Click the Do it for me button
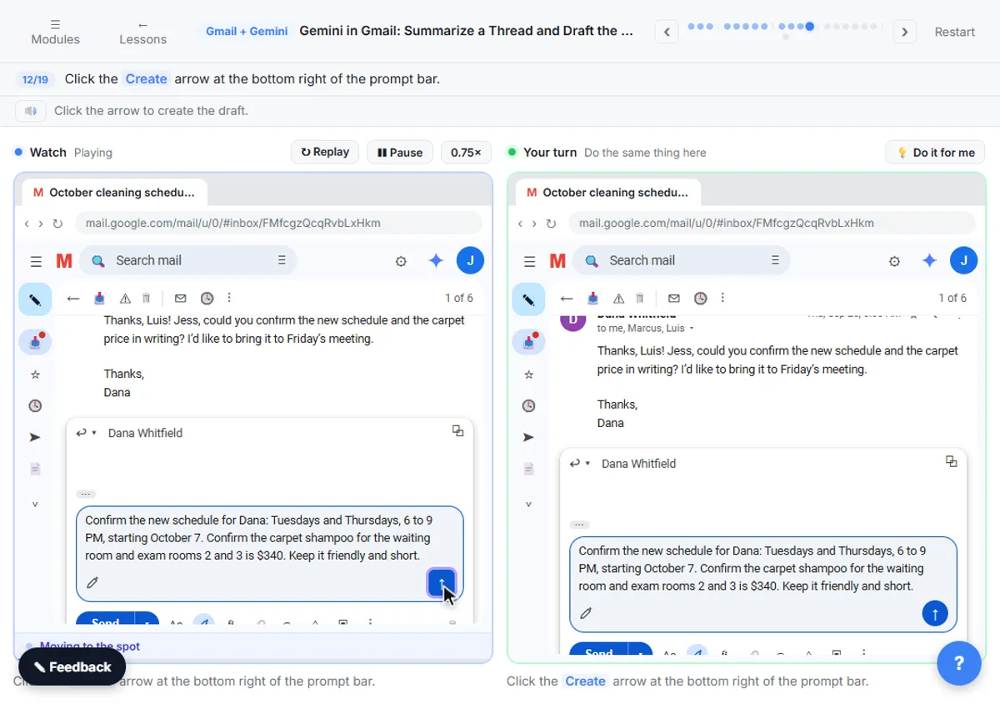1000x704 pixels. 935,152
